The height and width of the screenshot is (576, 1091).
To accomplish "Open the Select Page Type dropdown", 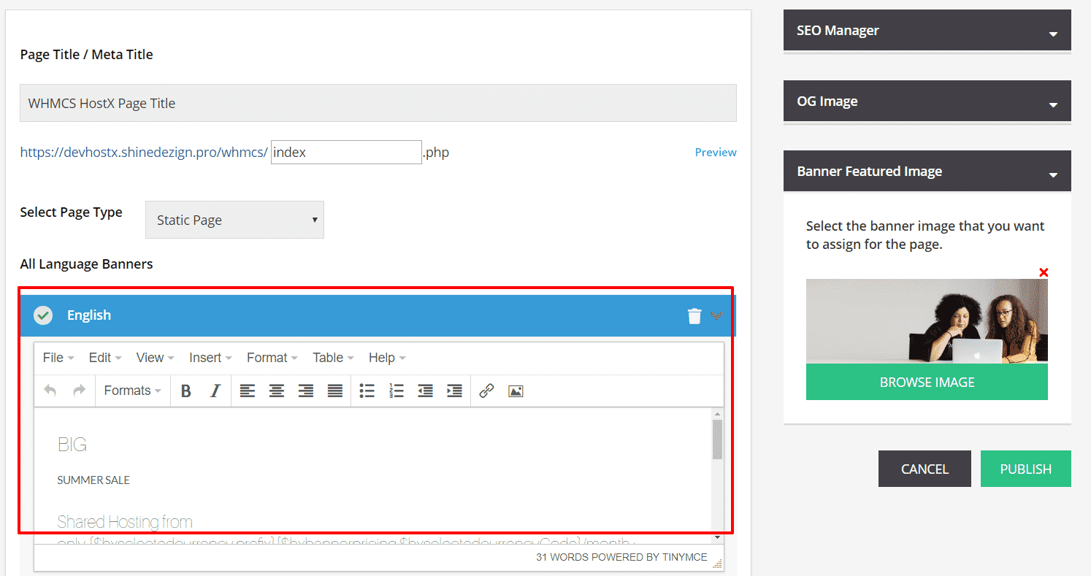I will 234,220.
